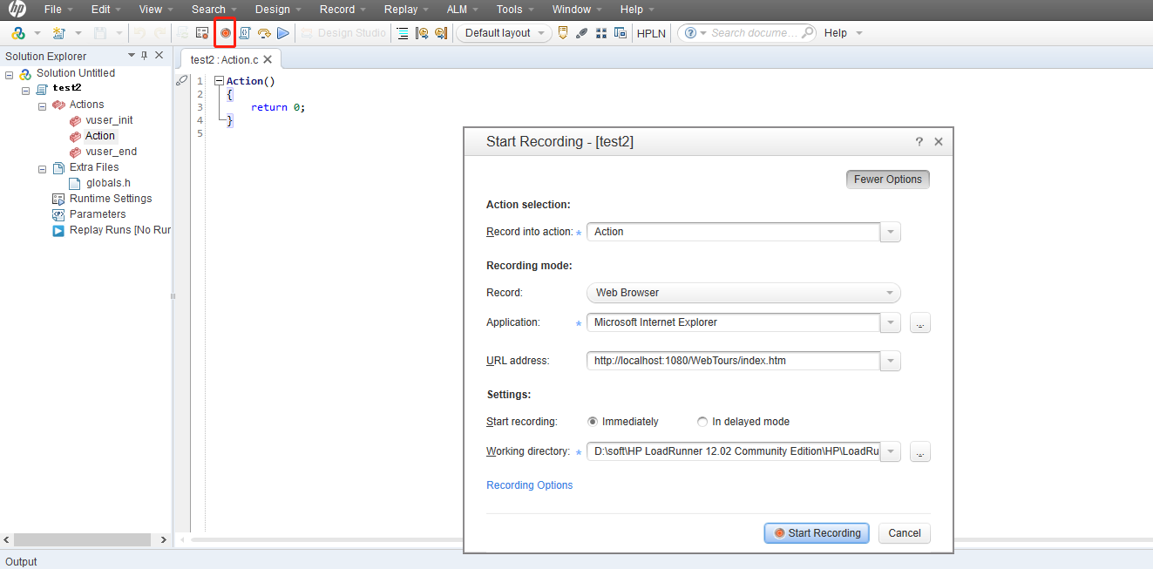Click the Steps list toolbar icon
1153x569 pixels.
[x=403, y=33]
